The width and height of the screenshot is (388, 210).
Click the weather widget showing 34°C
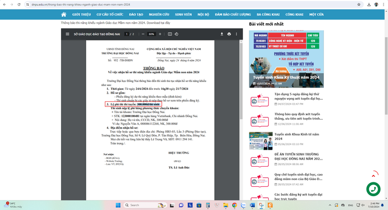coord(13,205)
